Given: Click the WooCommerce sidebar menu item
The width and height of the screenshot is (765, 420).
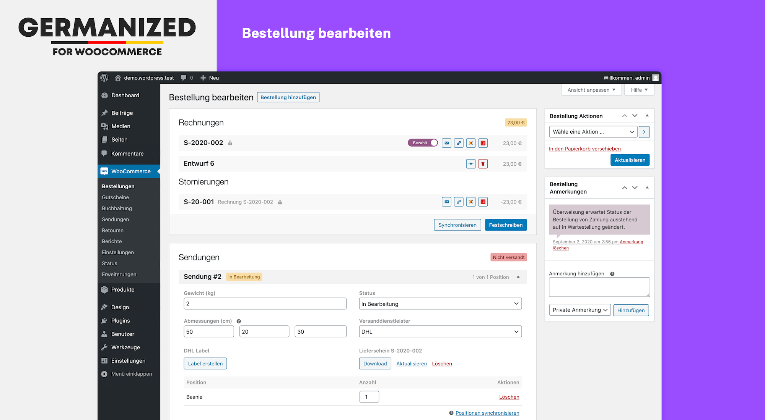Looking at the screenshot, I should click(x=131, y=170).
